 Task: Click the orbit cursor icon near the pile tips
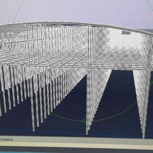pos(59,102)
